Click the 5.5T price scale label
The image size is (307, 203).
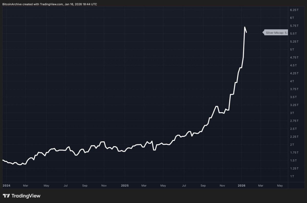293,33
